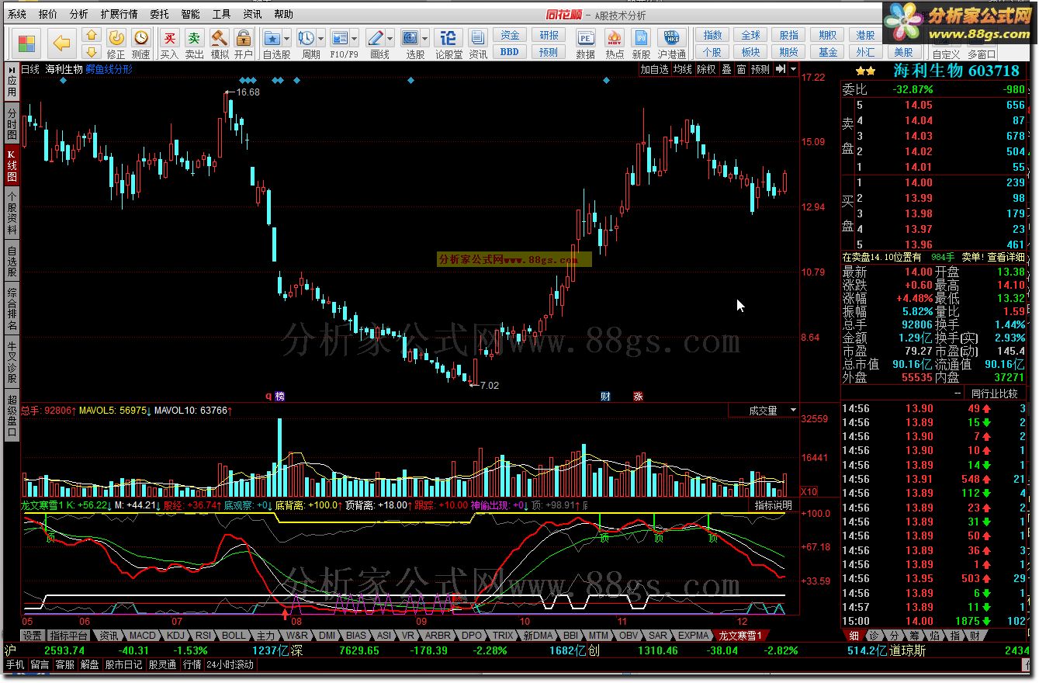The width and height of the screenshot is (1039, 683).
Task: Click 指标说明 indicator description
Action: click(773, 505)
